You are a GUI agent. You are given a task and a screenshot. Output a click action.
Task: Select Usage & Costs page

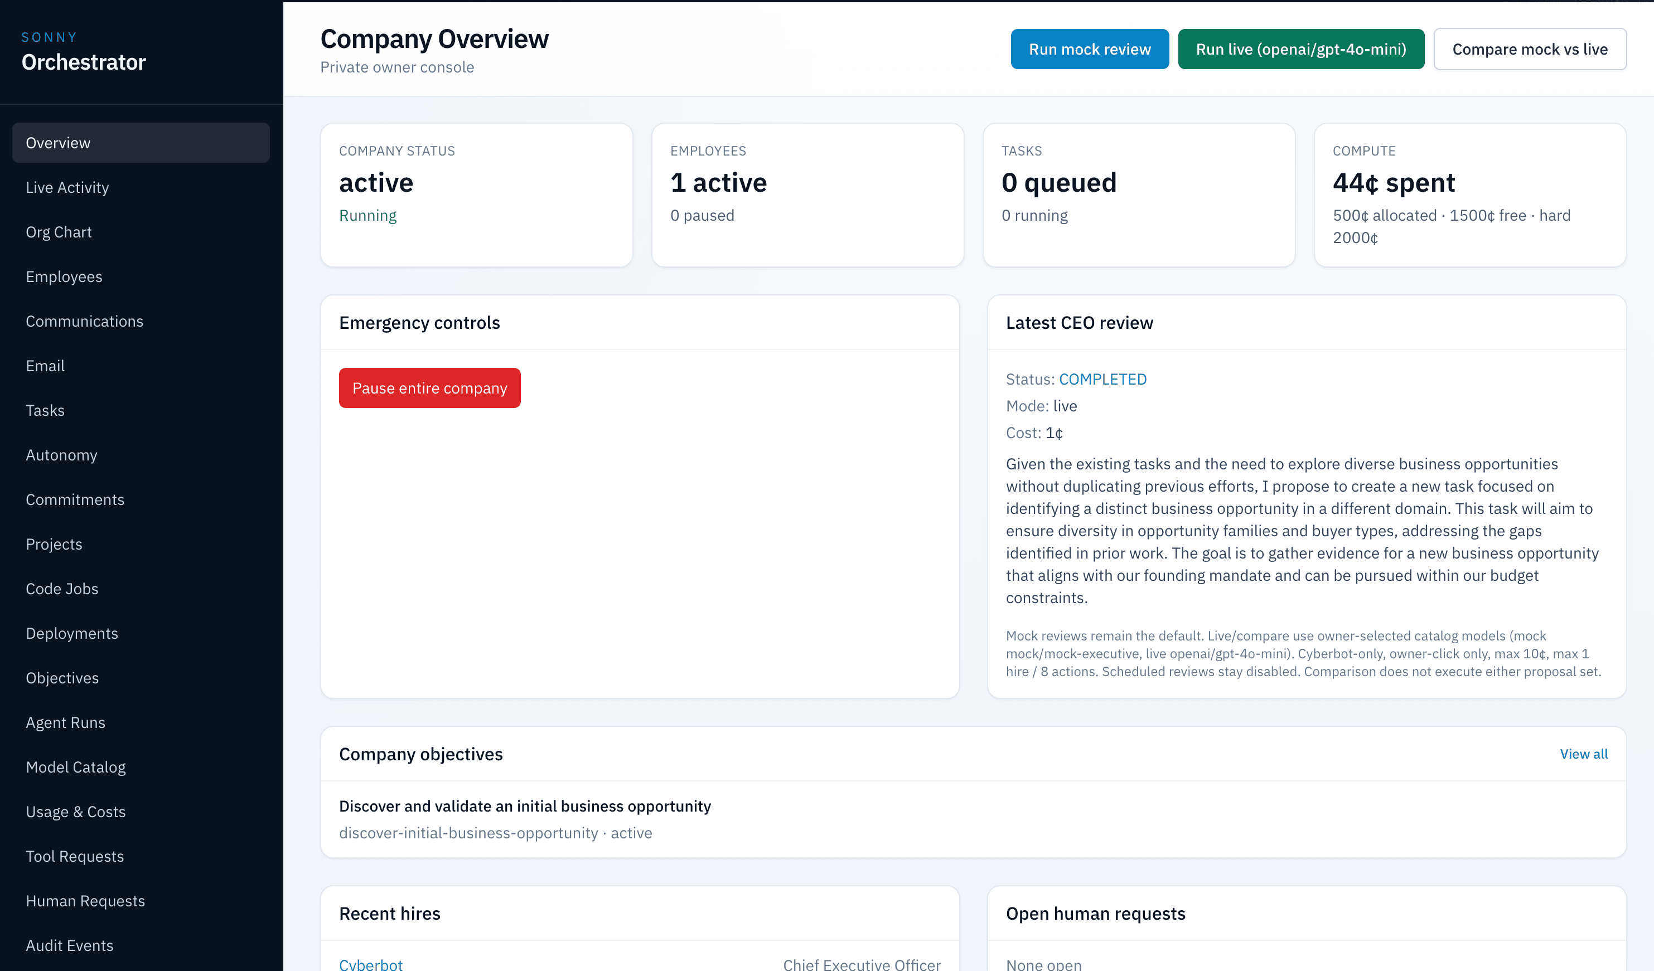141,812
